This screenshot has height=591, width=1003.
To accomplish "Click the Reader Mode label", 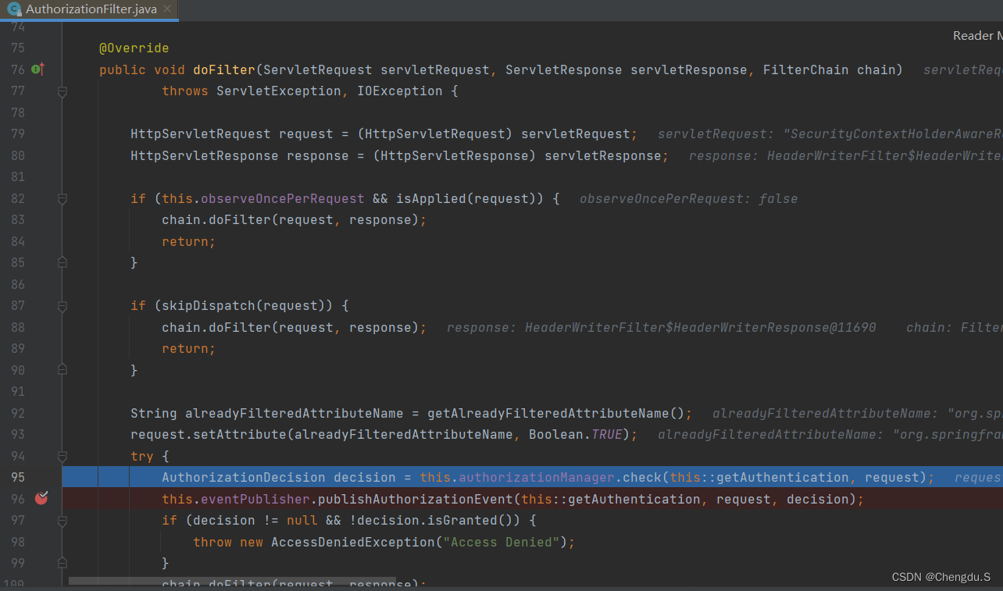I will click(x=977, y=36).
